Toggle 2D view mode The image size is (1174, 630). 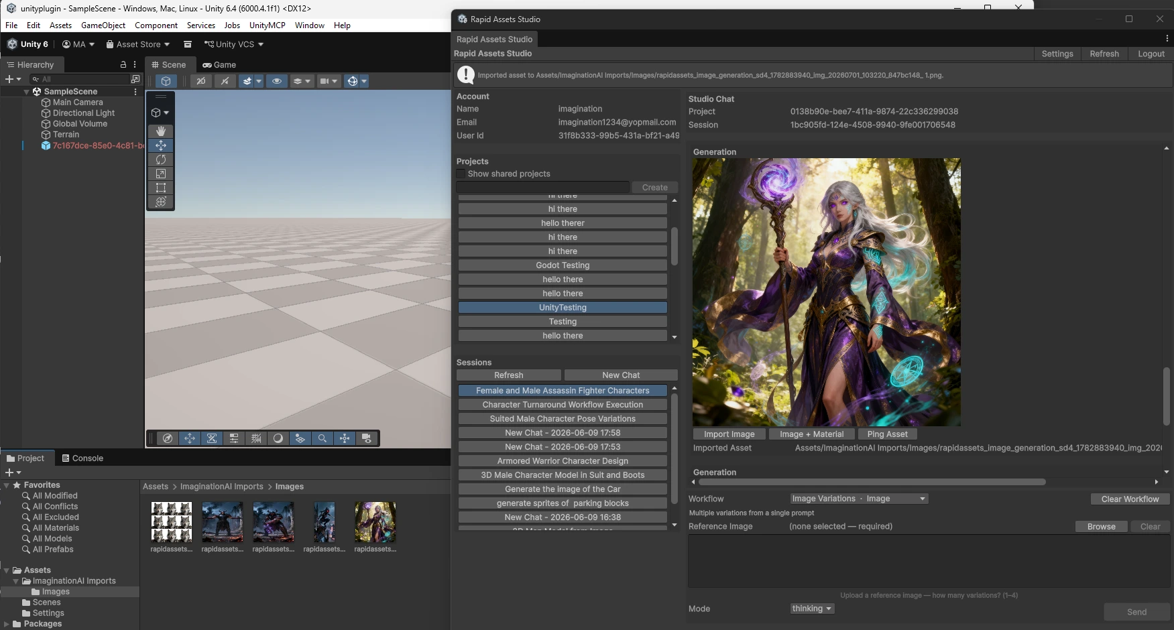[x=200, y=81]
